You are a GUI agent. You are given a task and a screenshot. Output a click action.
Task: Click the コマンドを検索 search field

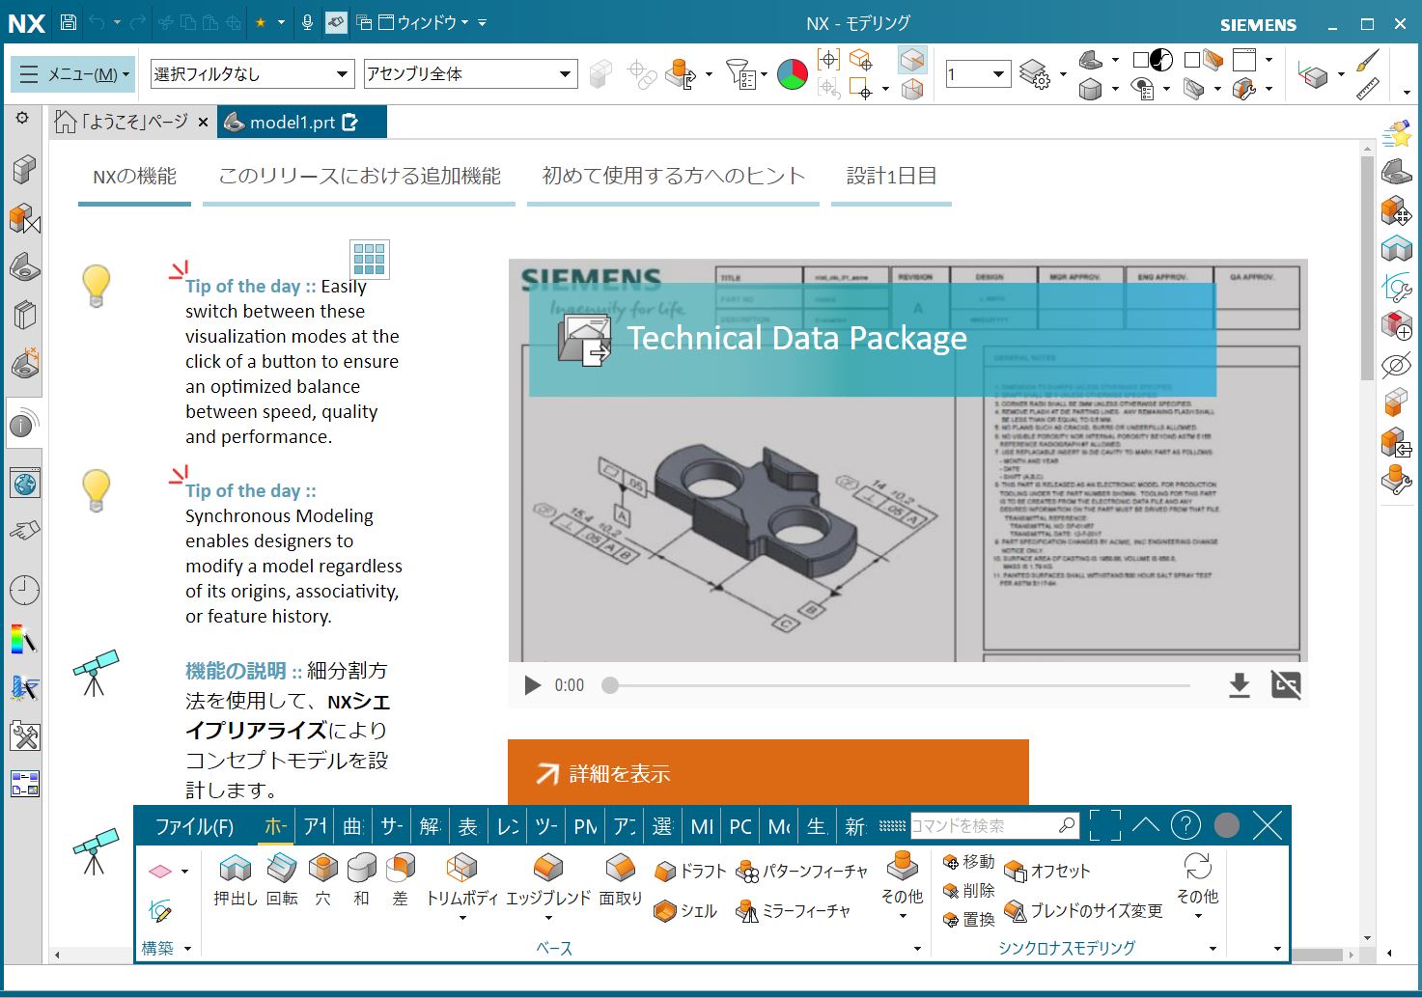[994, 825]
